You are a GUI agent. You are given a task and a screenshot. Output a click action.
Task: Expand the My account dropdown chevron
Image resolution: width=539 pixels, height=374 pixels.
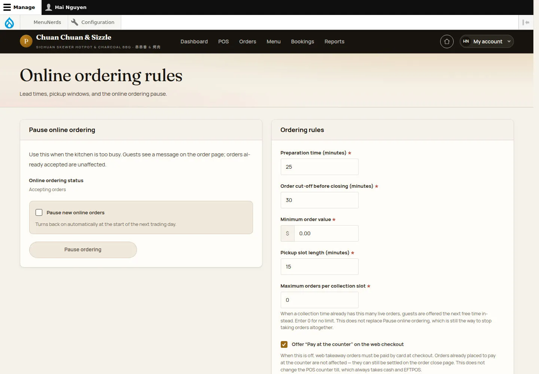point(509,42)
